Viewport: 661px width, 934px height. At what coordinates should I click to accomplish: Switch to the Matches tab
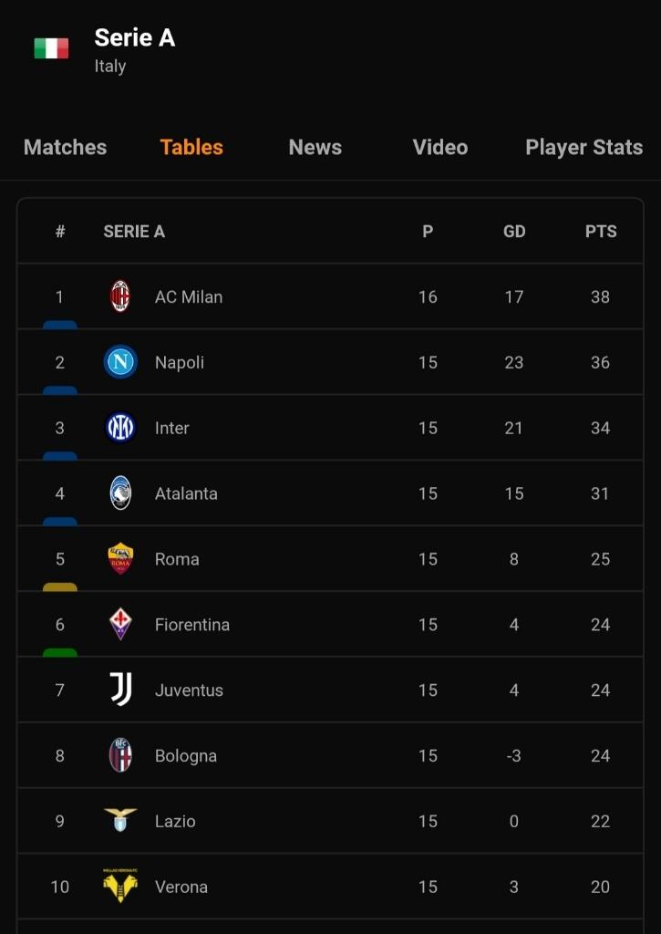65,148
